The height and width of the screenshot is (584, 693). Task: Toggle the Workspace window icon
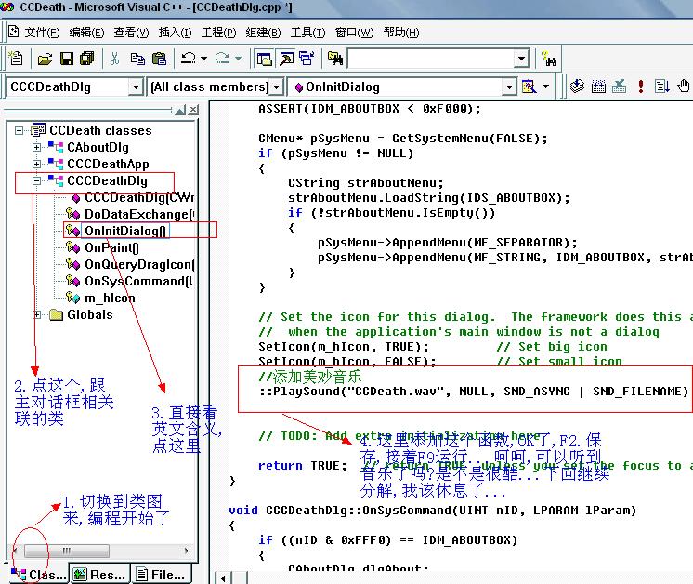pyautogui.click(x=265, y=59)
